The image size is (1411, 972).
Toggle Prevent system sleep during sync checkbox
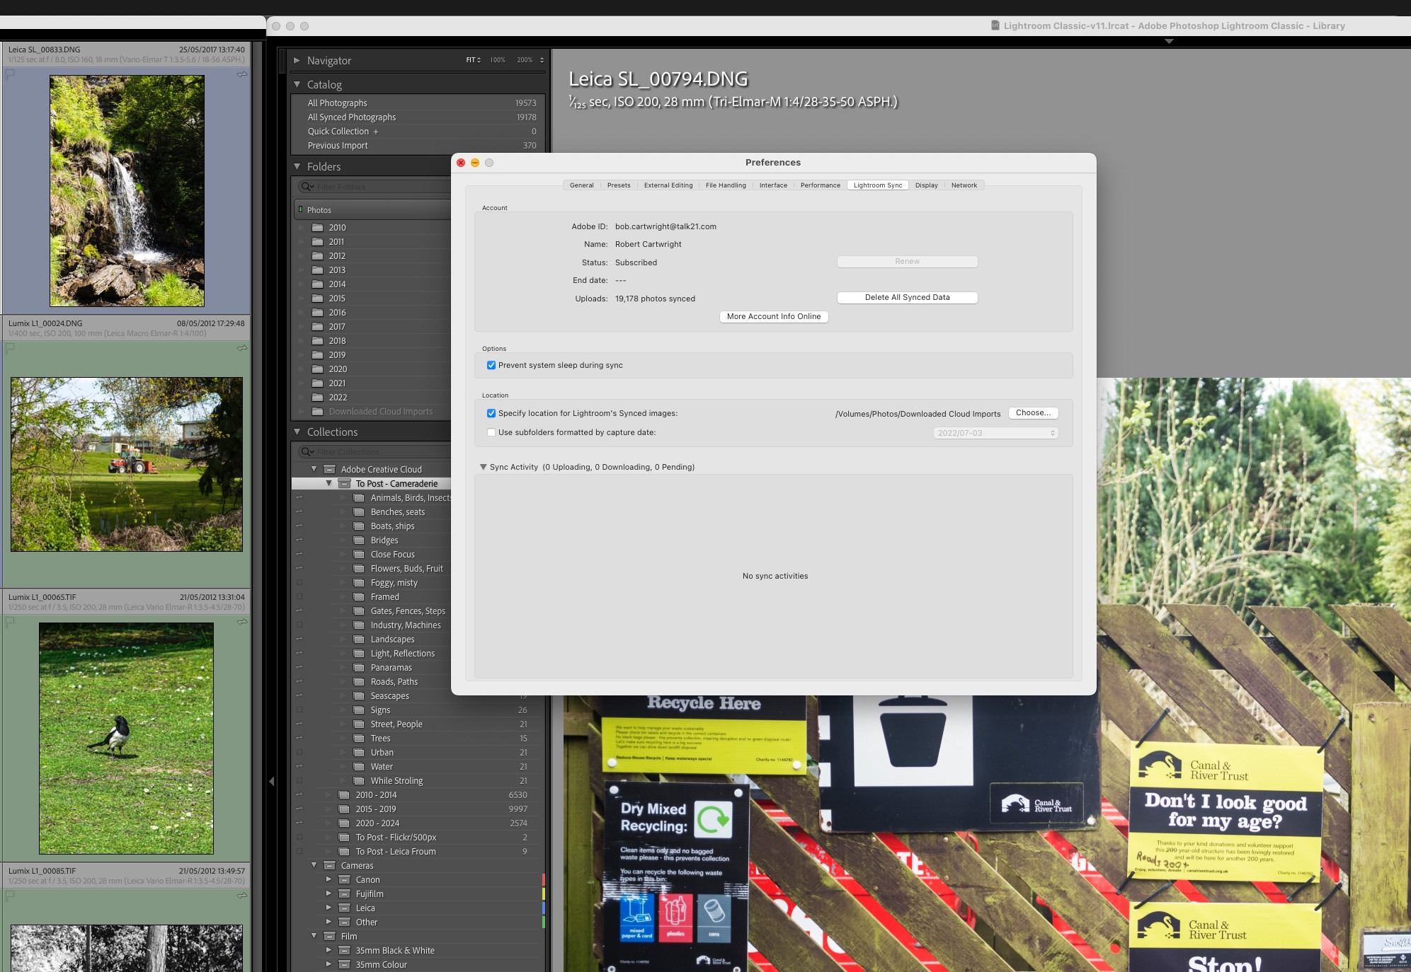point(491,365)
